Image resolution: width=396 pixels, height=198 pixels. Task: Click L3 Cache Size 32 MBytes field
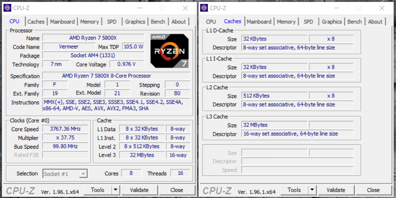tap(275, 125)
